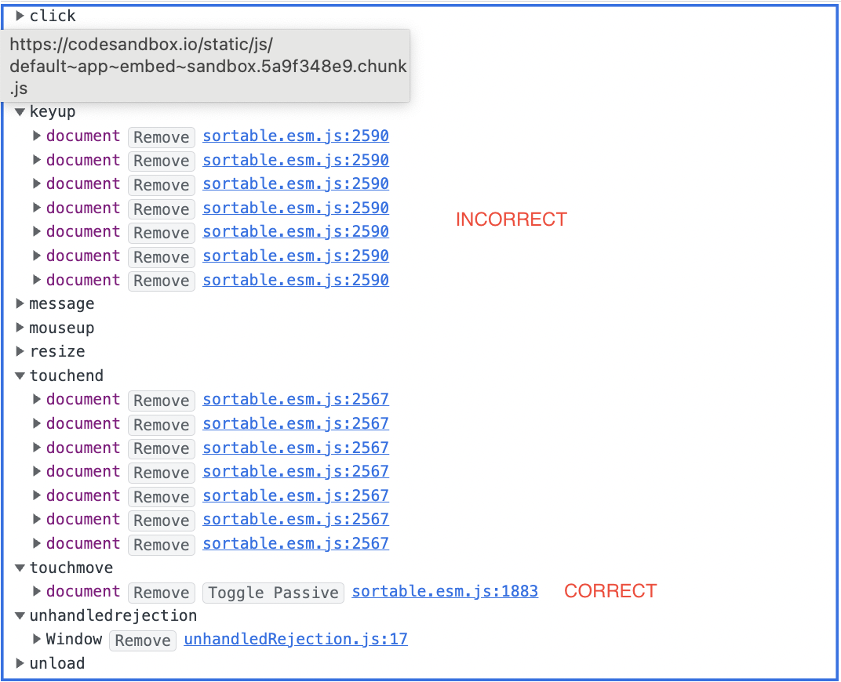Collapse the keyup event listener group
The width and height of the screenshot is (841, 682).
coord(20,111)
